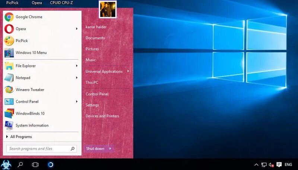The height and width of the screenshot is (170, 298).
Task: Click the File Explorer folder icon
Action: click(x=9, y=66)
